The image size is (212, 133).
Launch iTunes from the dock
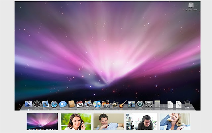coord(97,104)
